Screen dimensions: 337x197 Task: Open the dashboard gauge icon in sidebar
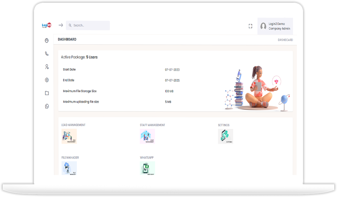47,41
